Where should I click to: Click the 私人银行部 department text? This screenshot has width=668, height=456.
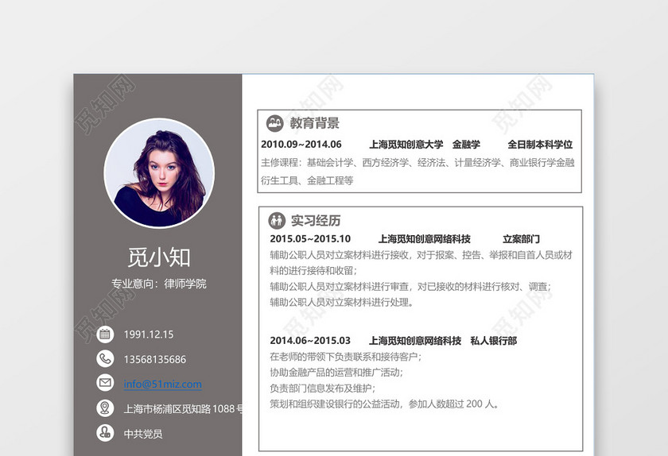click(494, 341)
